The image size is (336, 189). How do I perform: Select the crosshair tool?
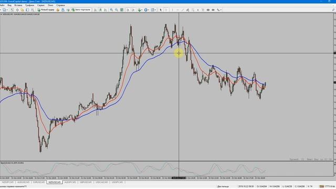point(166,10)
